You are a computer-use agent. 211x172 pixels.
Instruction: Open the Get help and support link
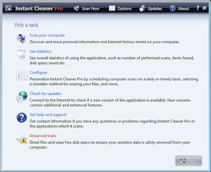click(x=48, y=115)
